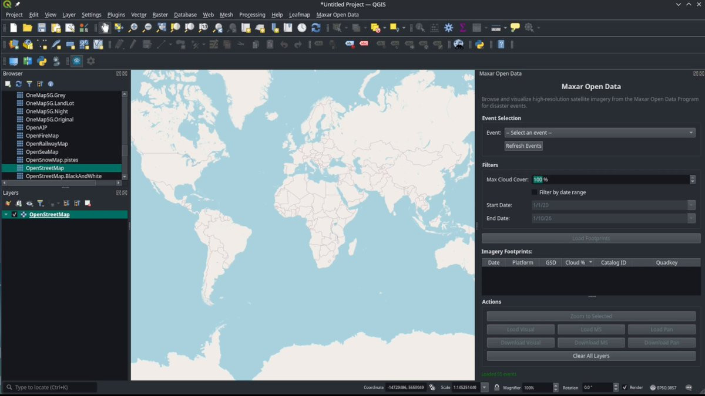Click the Catalog ID column header

[x=613, y=262]
